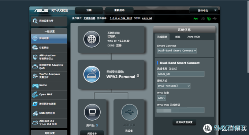Open the Tencent game accelerator icon
The width and height of the screenshot is (249, 135).
[x=35, y=104]
